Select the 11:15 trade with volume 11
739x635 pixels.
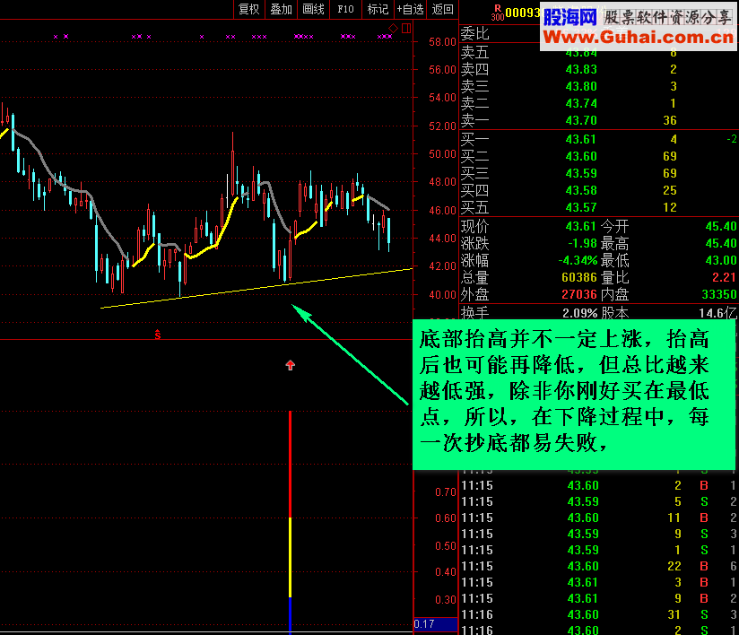tap(598, 518)
